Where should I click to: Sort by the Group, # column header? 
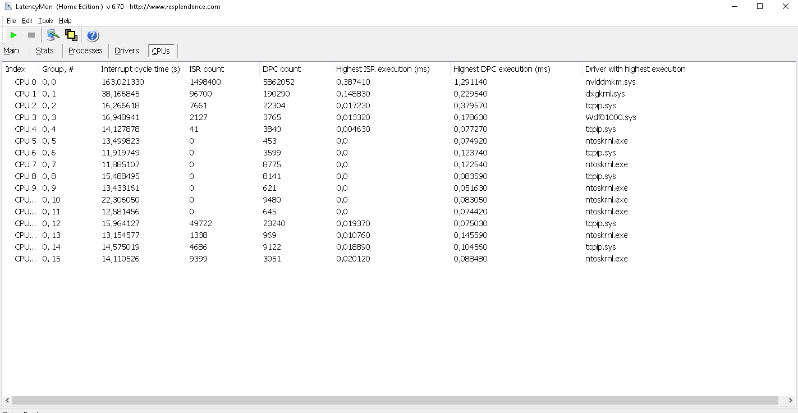pos(68,69)
